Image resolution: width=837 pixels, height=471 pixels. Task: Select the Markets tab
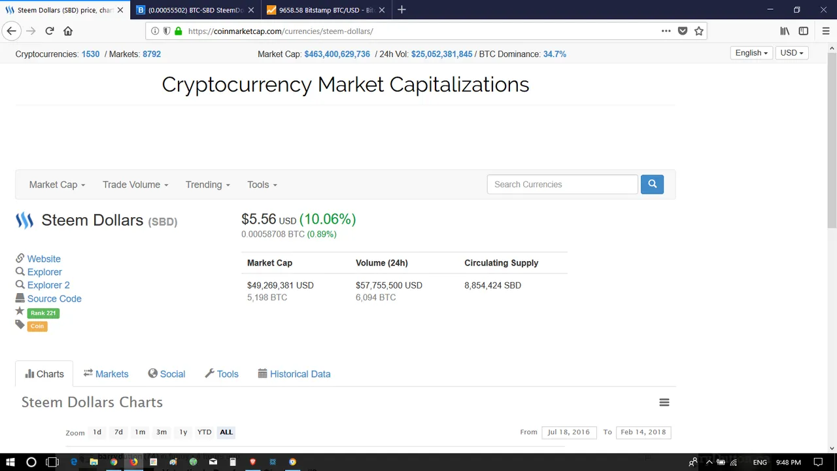tap(106, 374)
